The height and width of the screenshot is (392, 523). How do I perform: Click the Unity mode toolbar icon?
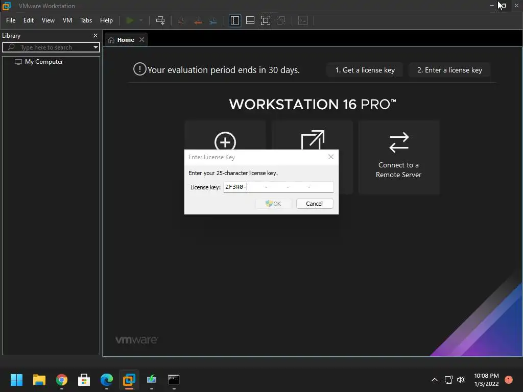point(281,20)
